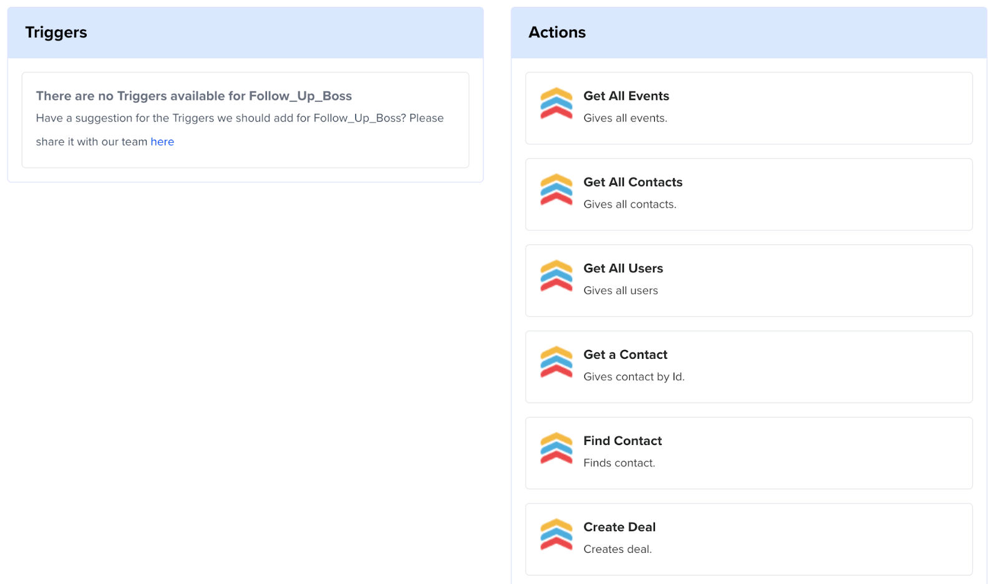Click the Follow Up Boss icon beside Get All Contacts
Viewport: 998px width, 584px height.
click(556, 190)
